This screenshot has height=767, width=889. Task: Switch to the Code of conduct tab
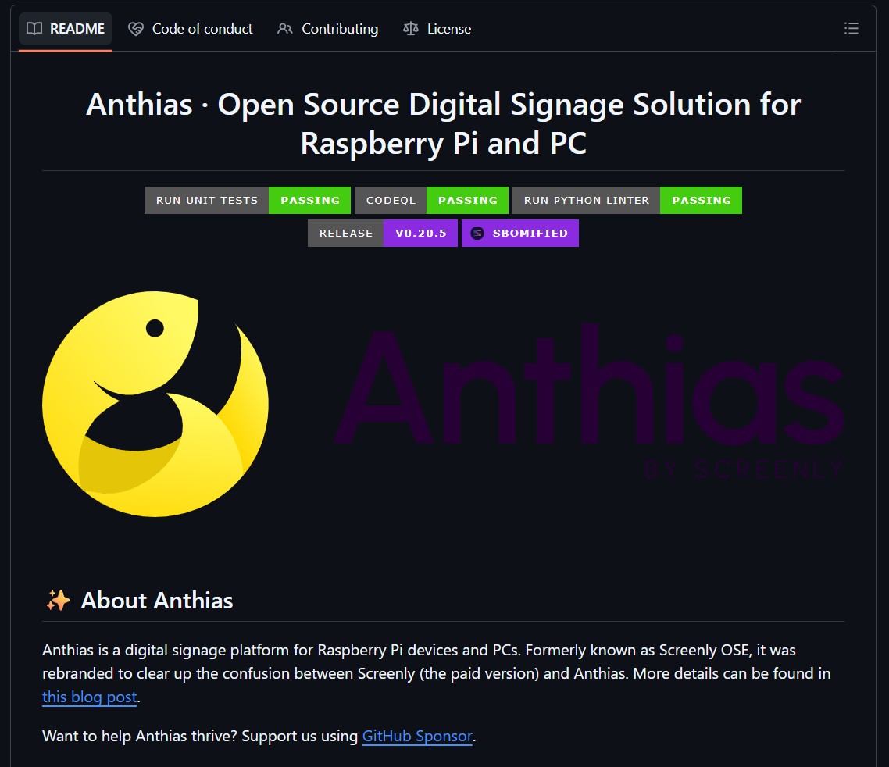pos(191,28)
